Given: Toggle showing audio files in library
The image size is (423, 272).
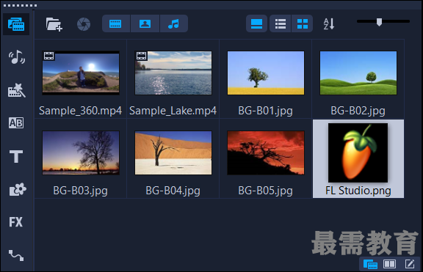Looking at the screenshot, I should 174,23.
